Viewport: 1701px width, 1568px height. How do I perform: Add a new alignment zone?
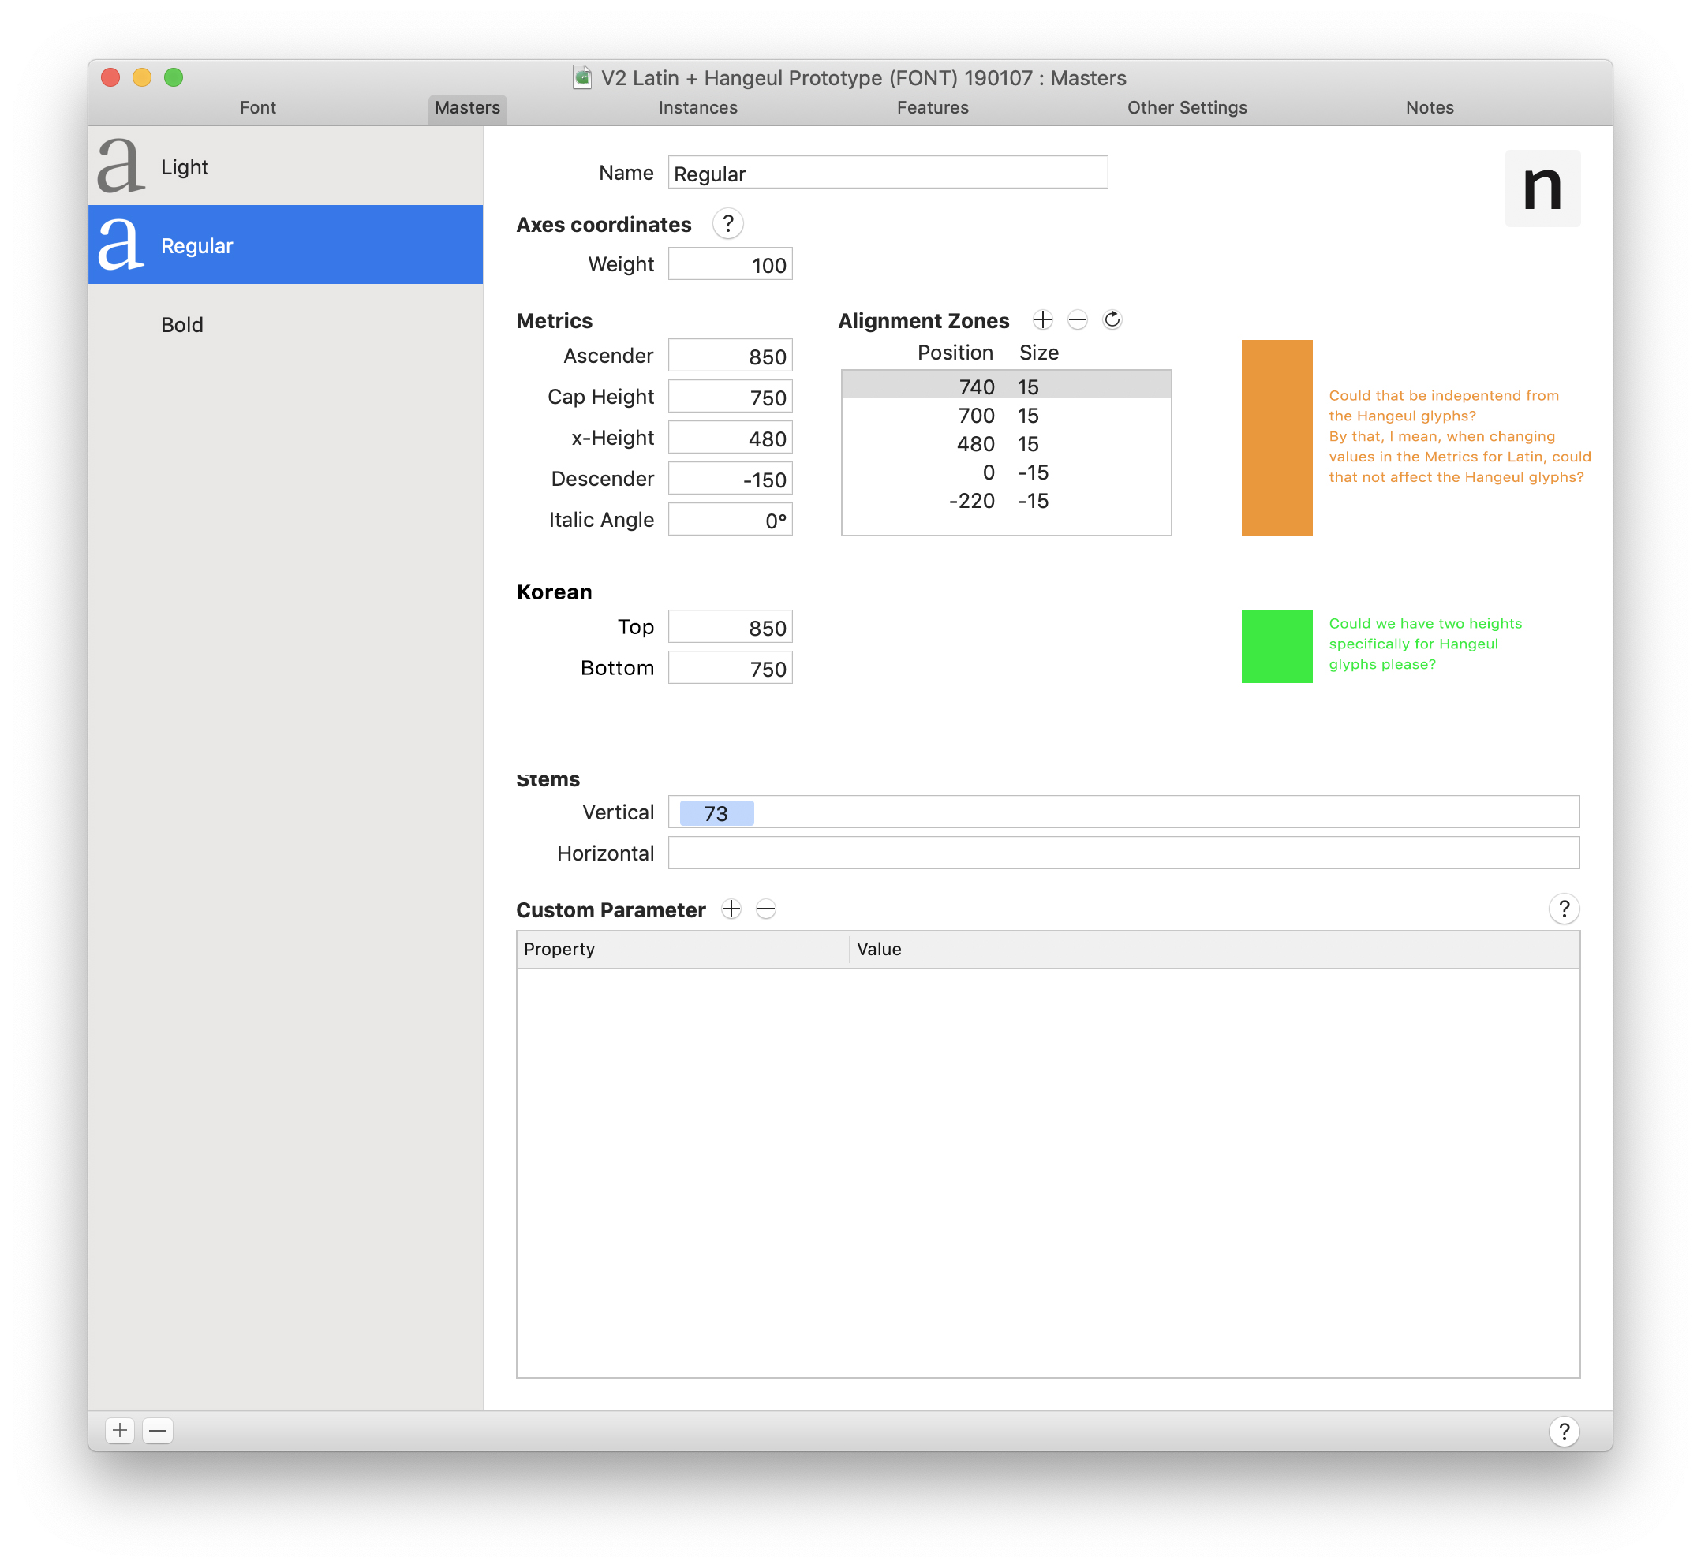pos(1042,320)
